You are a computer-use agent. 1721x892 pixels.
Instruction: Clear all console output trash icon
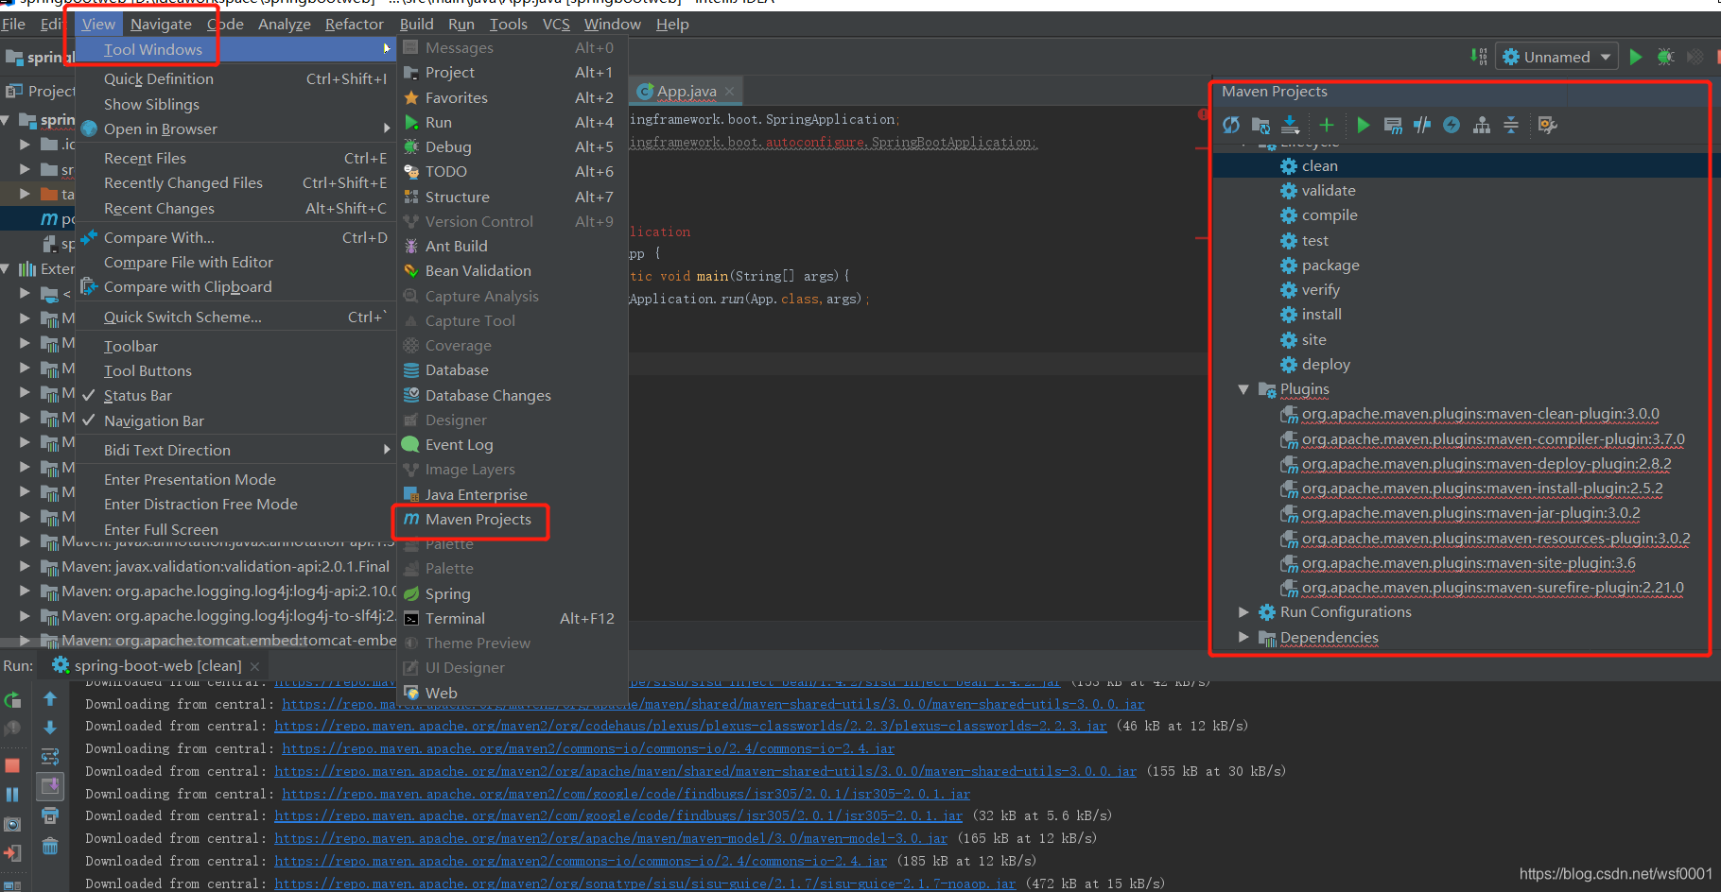(50, 846)
